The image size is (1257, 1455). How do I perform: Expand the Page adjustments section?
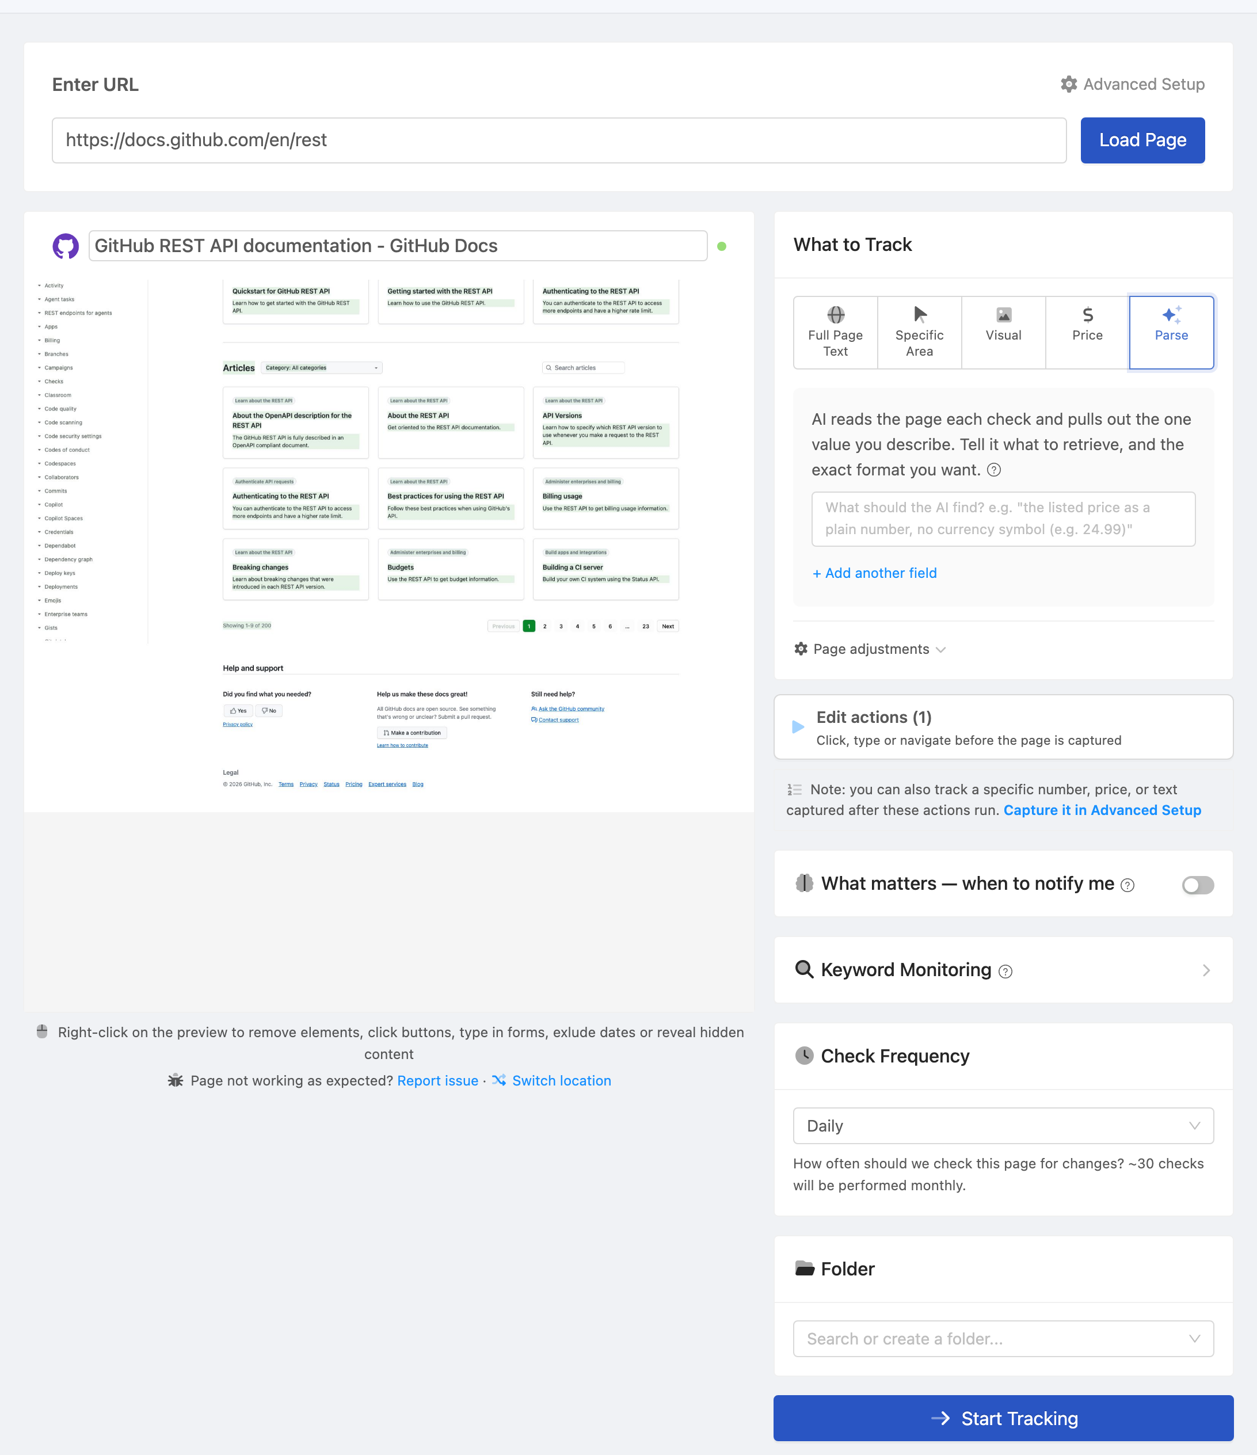point(870,649)
